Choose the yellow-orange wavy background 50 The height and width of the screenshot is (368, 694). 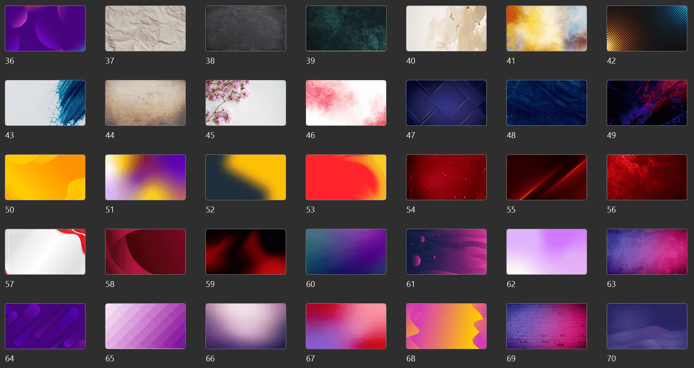click(45, 177)
